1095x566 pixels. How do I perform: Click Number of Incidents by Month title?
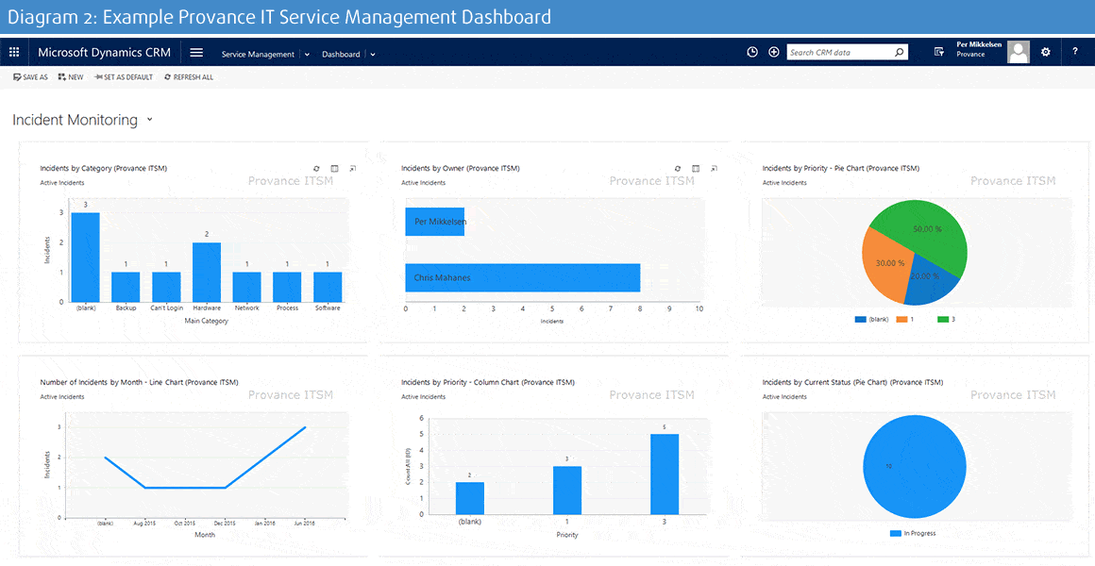pos(139,382)
